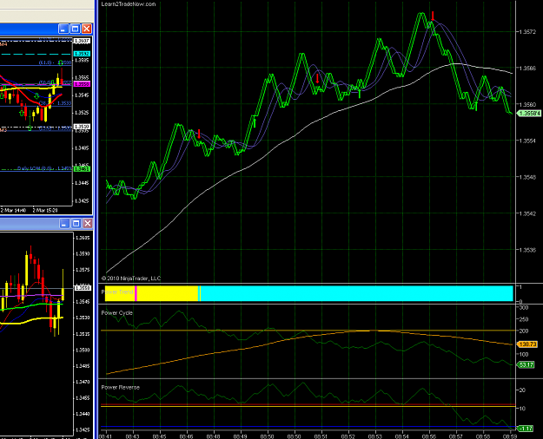
Task: Click the 08:51 time axis label
Action: point(322,436)
